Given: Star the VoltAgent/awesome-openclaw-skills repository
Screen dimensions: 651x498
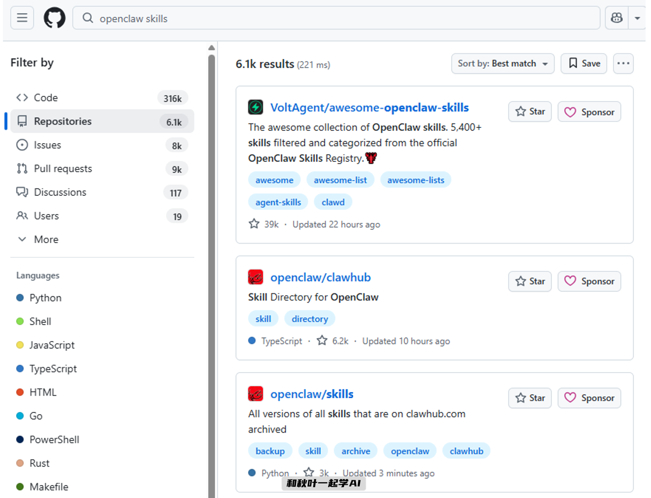Looking at the screenshot, I should click(530, 112).
